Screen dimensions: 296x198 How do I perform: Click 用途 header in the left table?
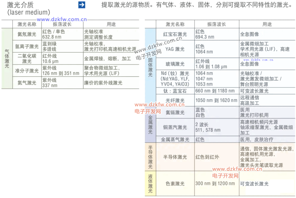pos(111,24)
